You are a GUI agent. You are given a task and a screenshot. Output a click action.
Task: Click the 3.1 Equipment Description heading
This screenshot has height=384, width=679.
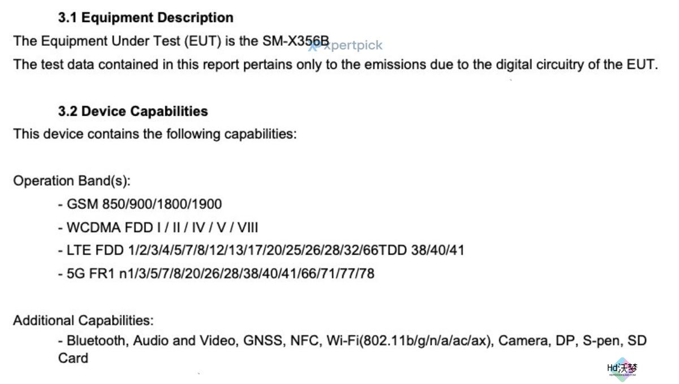coord(145,18)
